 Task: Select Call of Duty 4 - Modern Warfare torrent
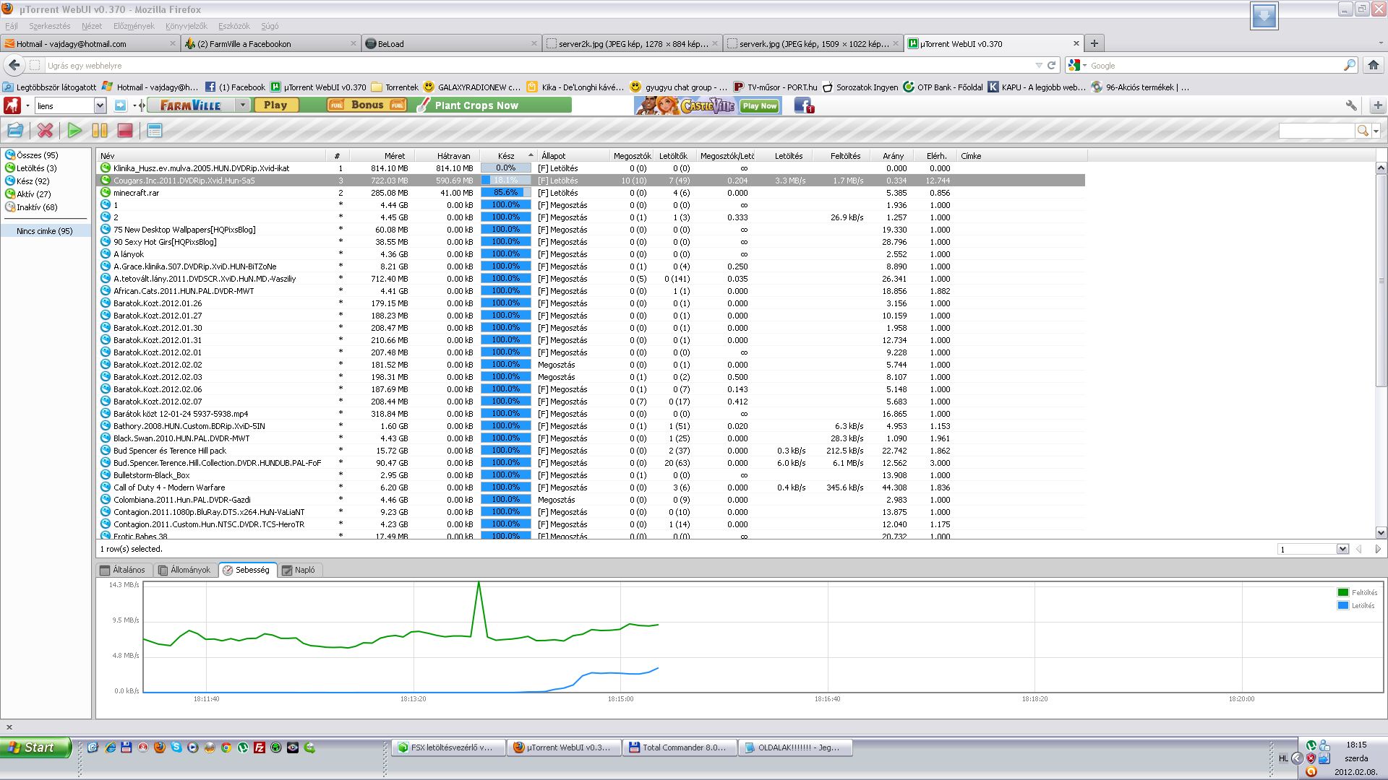point(591,487)
